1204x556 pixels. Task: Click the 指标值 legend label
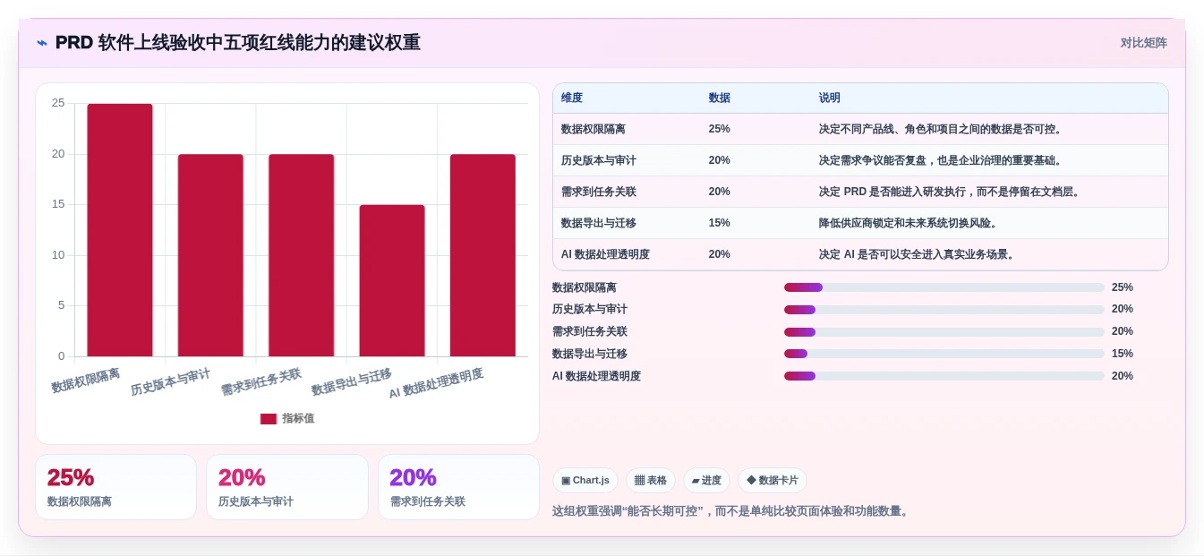[x=298, y=419]
